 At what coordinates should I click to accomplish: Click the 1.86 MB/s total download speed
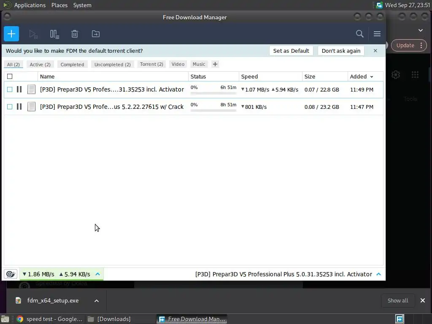tap(38, 274)
